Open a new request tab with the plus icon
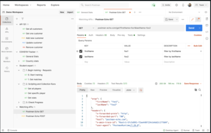Screen dimensions: 211x133 (x=135, y=12)
